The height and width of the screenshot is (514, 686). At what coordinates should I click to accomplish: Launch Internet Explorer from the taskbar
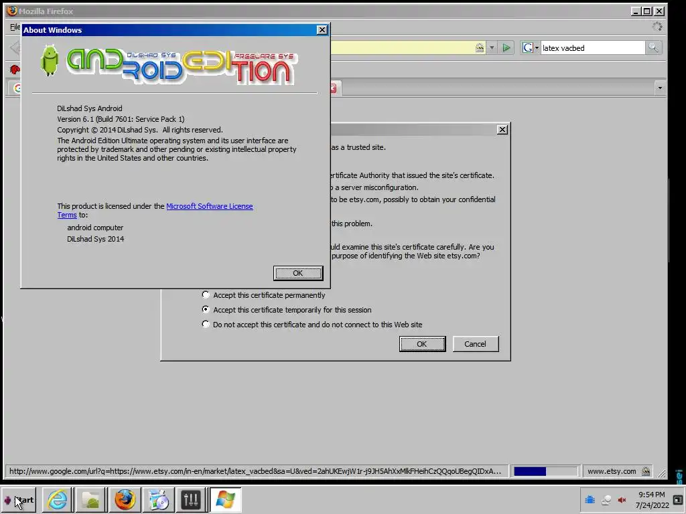tap(58, 499)
